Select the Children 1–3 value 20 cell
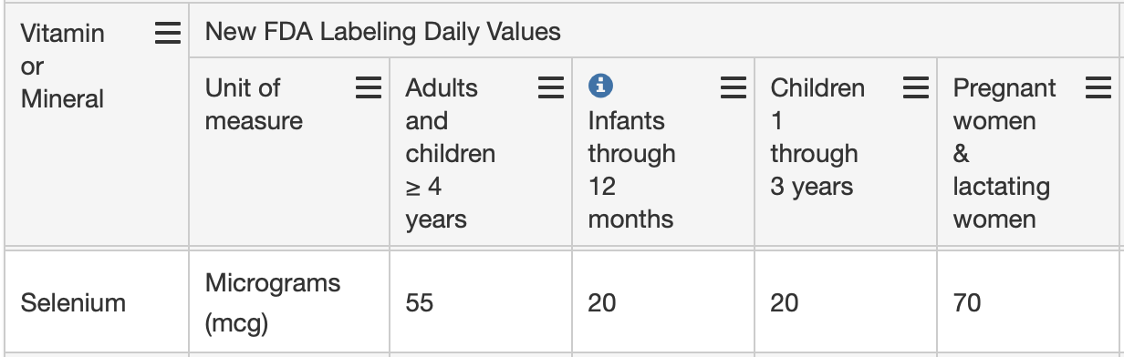Viewport: 1124px width, 357px height. point(785,302)
